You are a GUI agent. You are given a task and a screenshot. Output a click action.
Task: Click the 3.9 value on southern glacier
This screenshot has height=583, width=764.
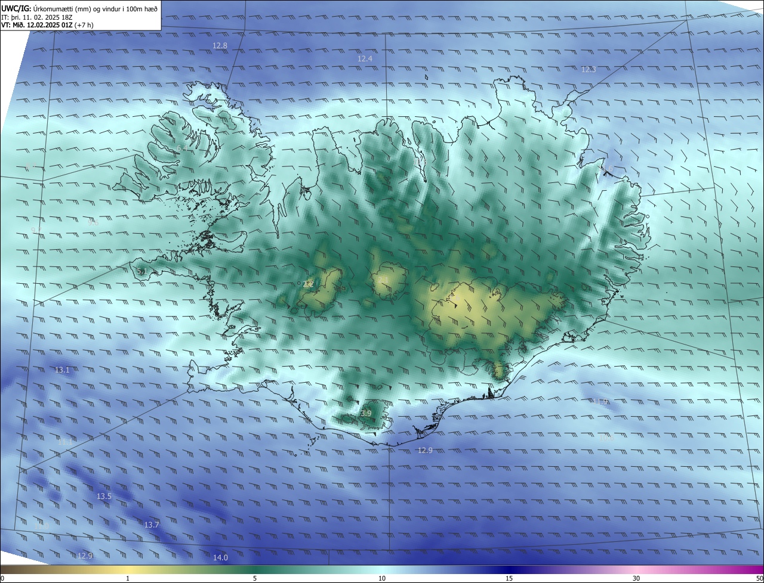(x=366, y=413)
